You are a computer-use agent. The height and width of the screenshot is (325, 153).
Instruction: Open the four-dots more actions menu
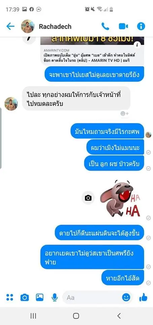pos(10,298)
